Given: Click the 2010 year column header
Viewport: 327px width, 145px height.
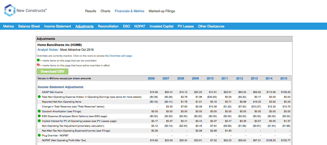Looking at the screenshot, I should coord(210,78).
